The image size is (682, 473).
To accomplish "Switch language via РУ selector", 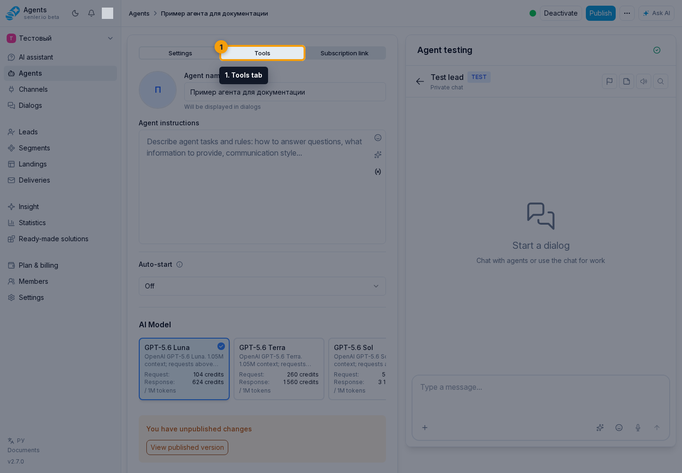I will (16, 440).
